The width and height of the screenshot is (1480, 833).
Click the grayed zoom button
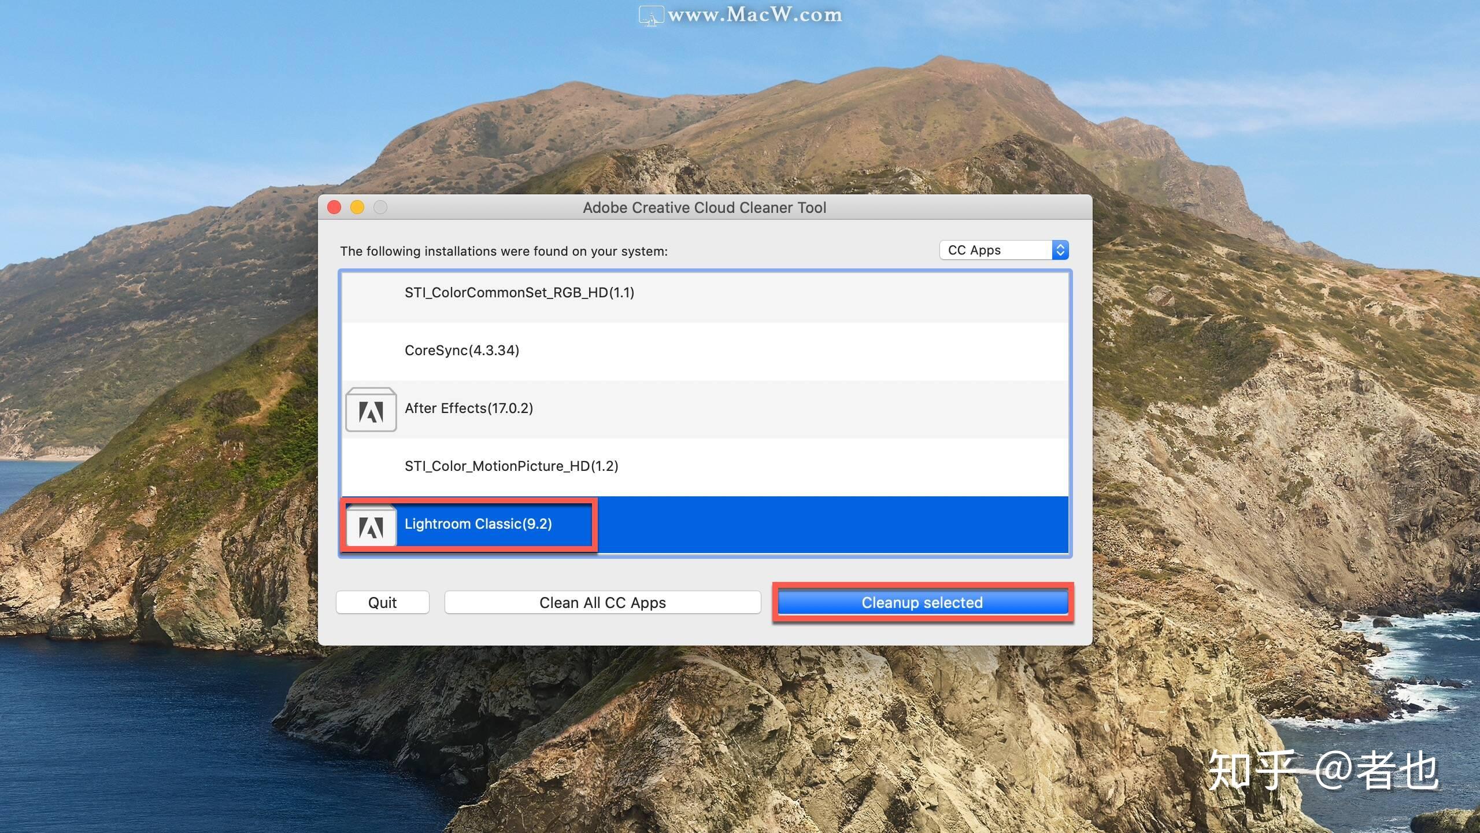point(380,207)
